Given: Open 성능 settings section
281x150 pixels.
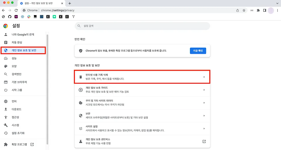Looking at the screenshot, I should click(23, 58).
